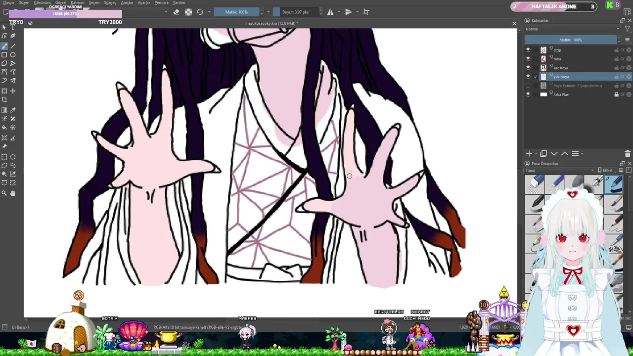
Task: Select the Multibrush tool
Action: pyautogui.click(x=13, y=80)
